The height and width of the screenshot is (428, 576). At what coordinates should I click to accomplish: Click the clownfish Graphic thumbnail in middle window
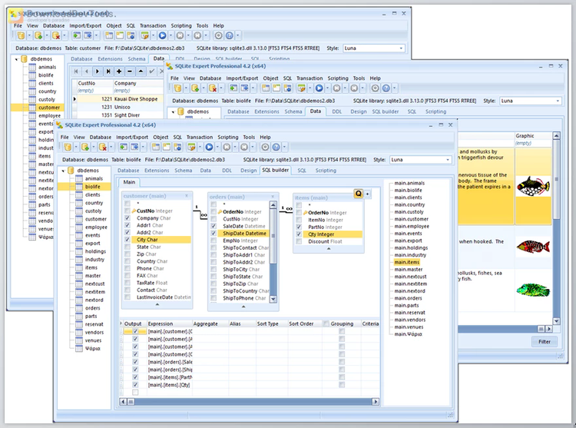coord(533,186)
